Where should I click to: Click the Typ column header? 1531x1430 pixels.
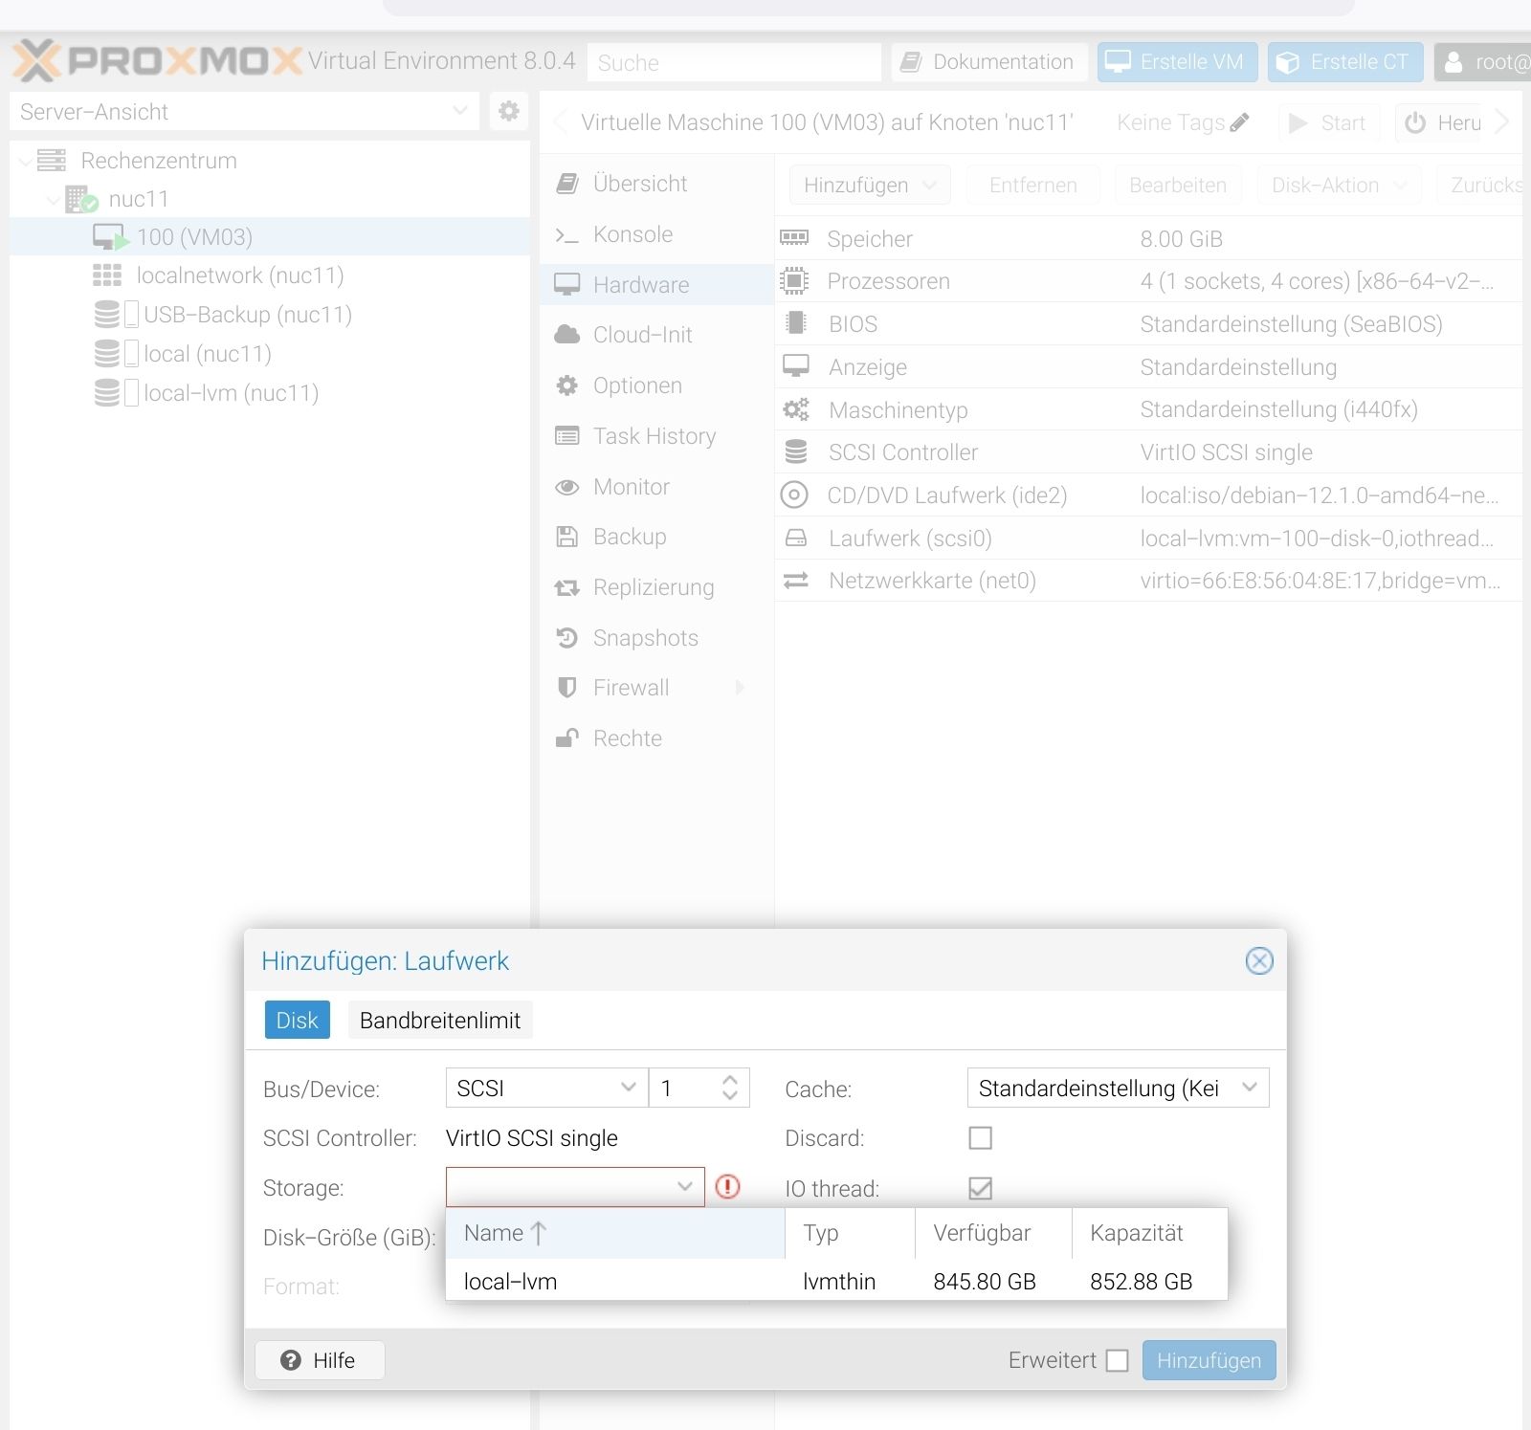(x=850, y=1233)
